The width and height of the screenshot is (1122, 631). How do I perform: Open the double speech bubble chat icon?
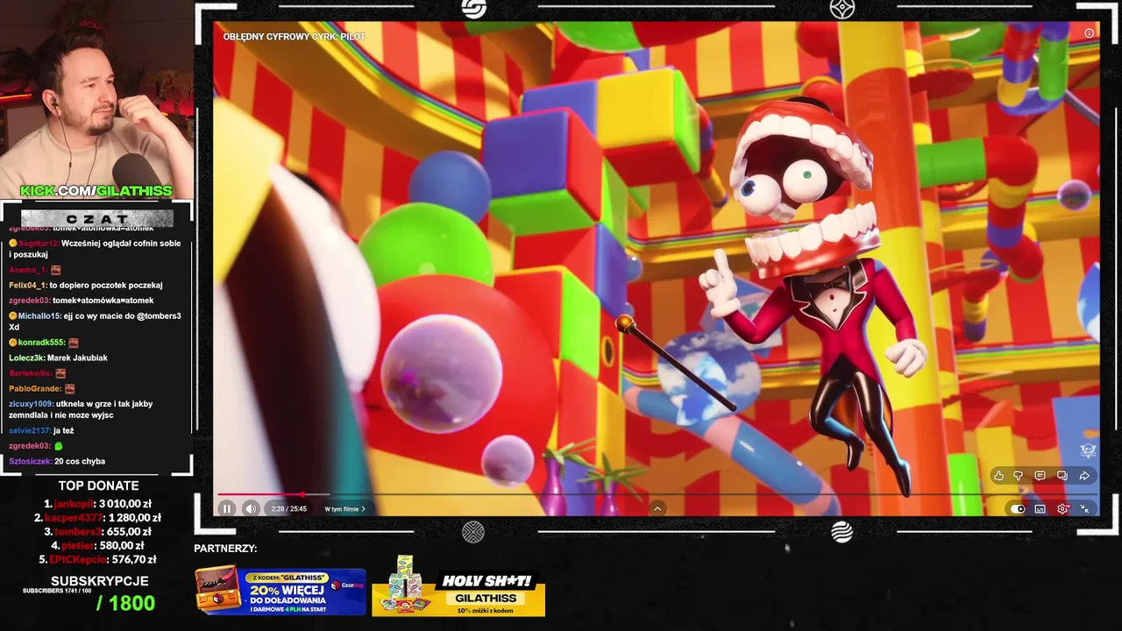(x=1062, y=476)
